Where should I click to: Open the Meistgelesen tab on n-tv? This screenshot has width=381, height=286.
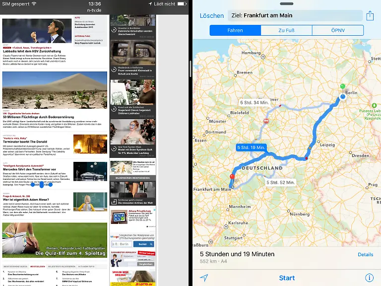pos(37,267)
